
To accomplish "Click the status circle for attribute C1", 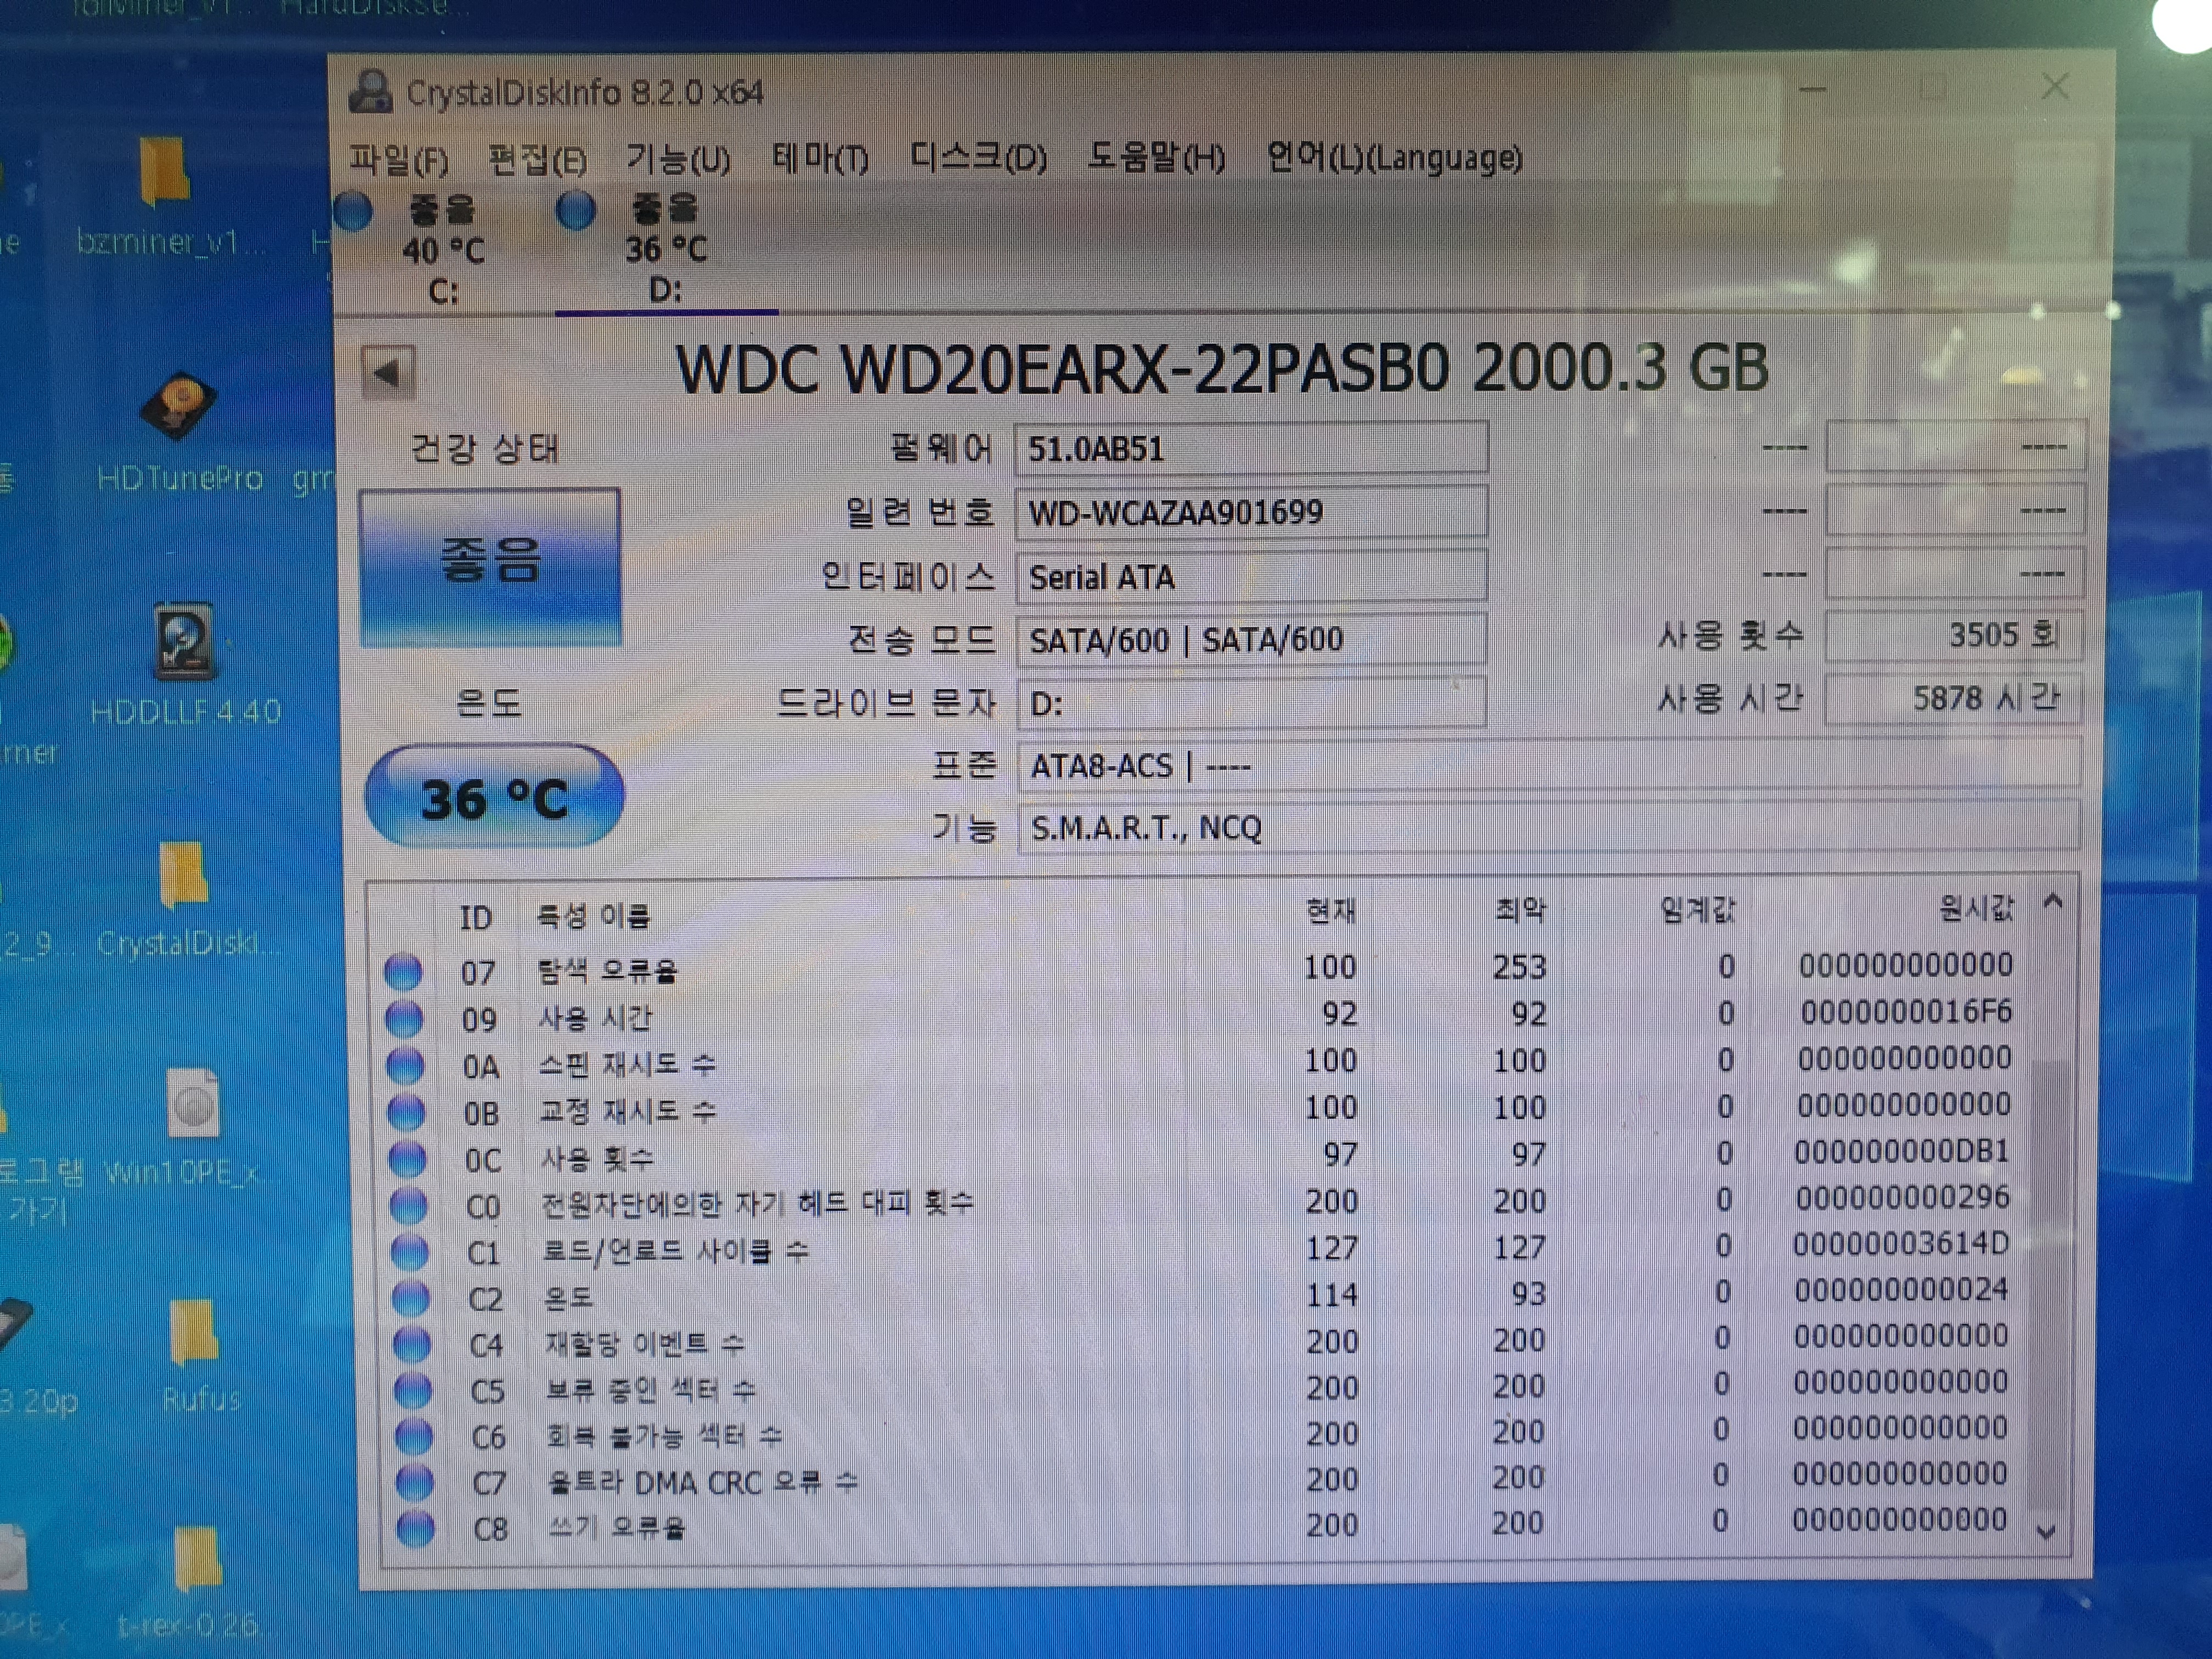I will [x=410, y=1251].
